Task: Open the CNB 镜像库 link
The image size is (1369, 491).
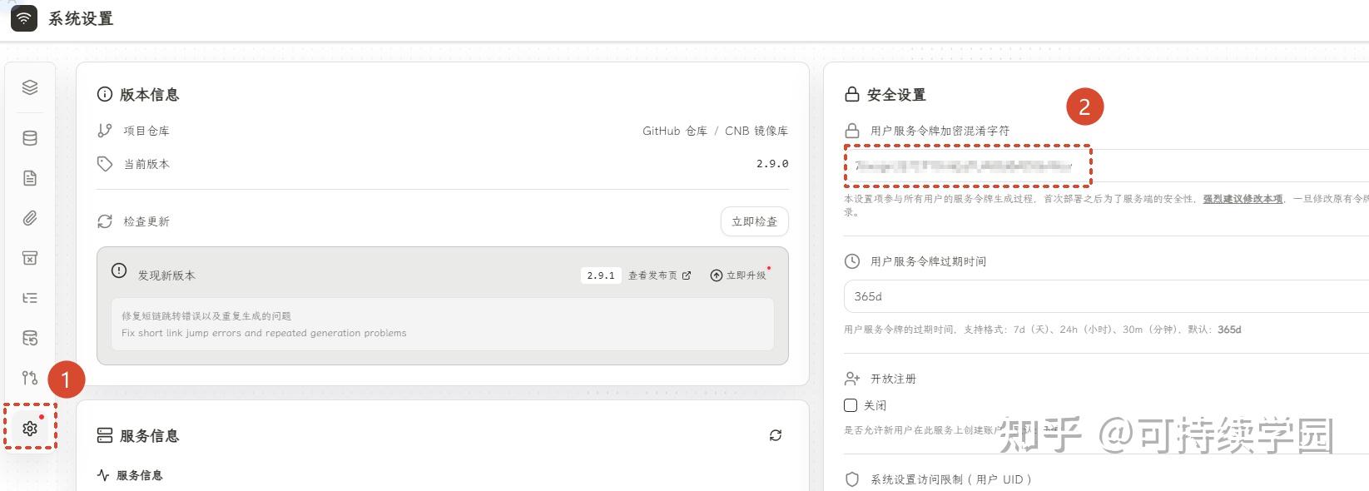Action: pos(756,131)
